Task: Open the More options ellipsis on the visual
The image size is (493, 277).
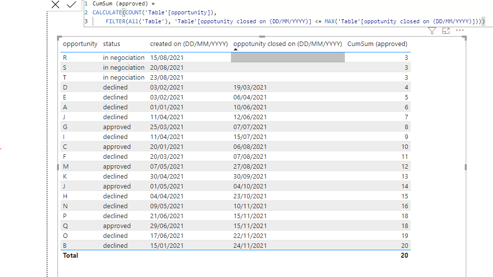Action: click(460, 31)
